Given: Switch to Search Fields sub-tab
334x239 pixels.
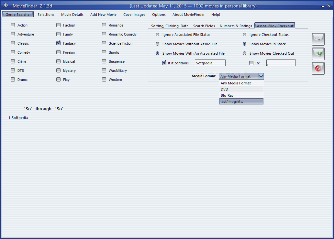Looking at the screenshot, I should click(x=204, y=26).
